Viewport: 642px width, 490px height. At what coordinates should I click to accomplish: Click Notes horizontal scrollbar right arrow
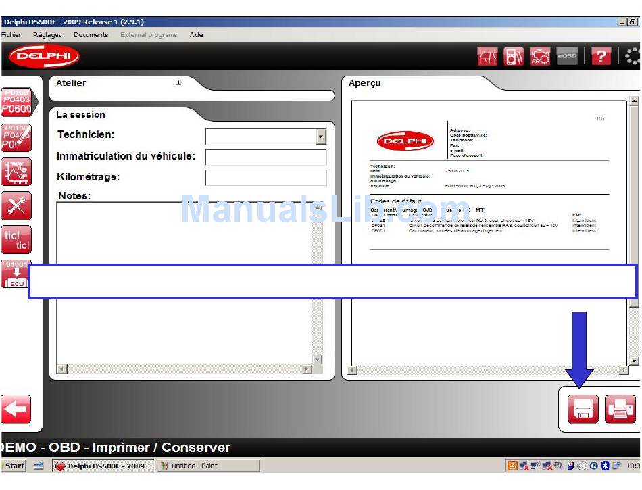tap(307, 369)
